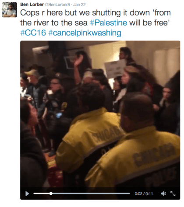The height and width of the screenshot is (207, 184).
Task: Follow the #cancelpinkwashing hashtag
Action: coord(85,33)
